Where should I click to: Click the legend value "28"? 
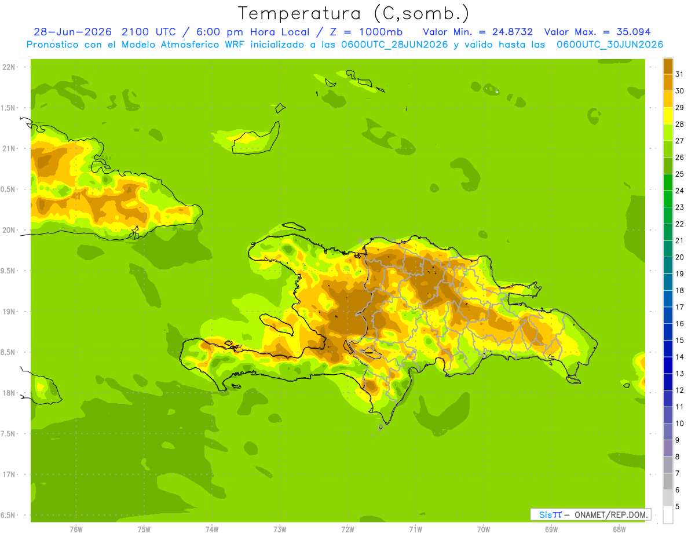point(679,124)
